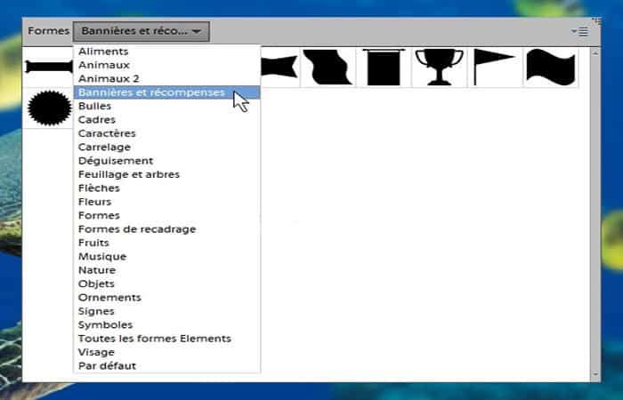
Task: Select the Signes entry
Action: pyautogui.click(x=167, y=311)
